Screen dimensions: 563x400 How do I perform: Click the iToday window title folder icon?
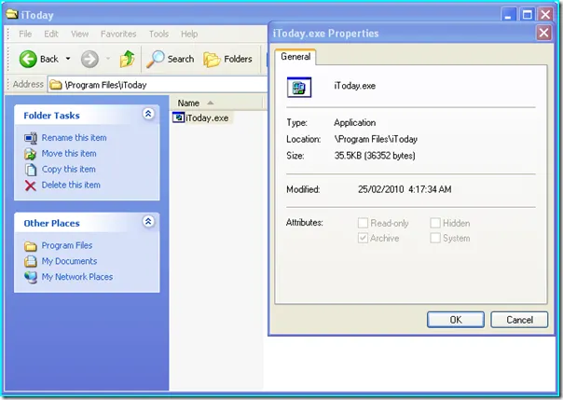(x=12, y=14)
